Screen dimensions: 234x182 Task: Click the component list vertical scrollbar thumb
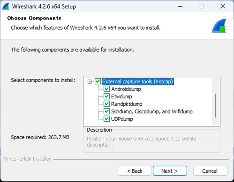click(215, 106)
